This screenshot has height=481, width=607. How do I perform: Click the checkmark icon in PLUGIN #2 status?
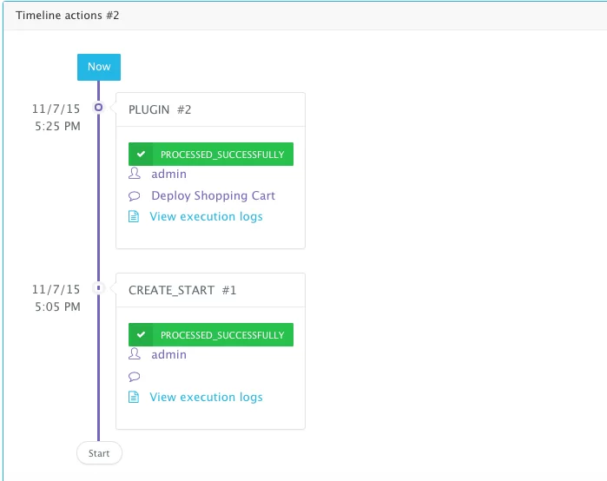pos(141,154)
